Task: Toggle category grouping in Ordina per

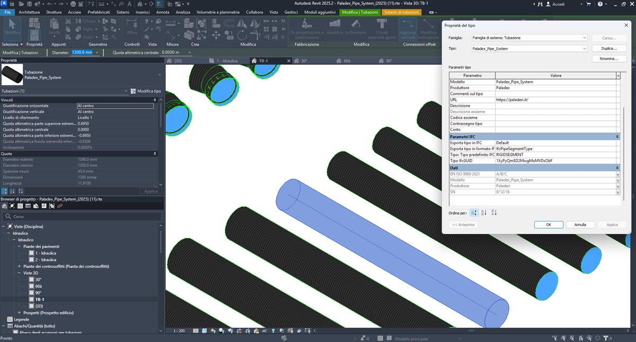Action: click(x=474, y=213)
